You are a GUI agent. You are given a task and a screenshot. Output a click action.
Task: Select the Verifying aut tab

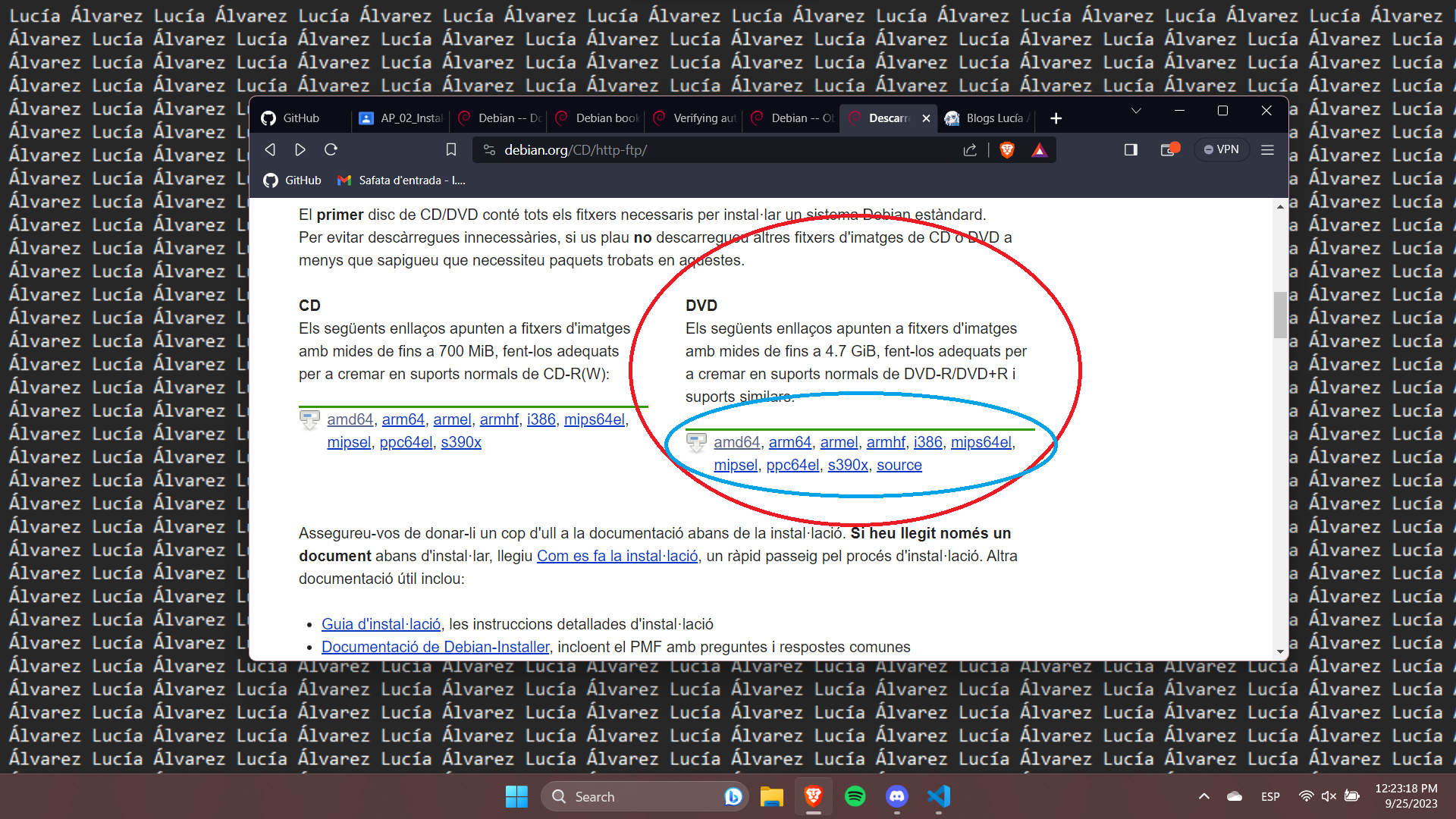tap(693, 118)
